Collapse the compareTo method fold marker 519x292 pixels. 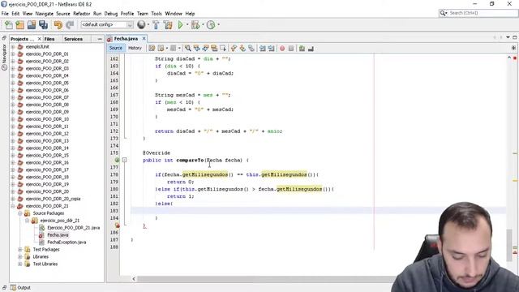[x=124, y=160]
